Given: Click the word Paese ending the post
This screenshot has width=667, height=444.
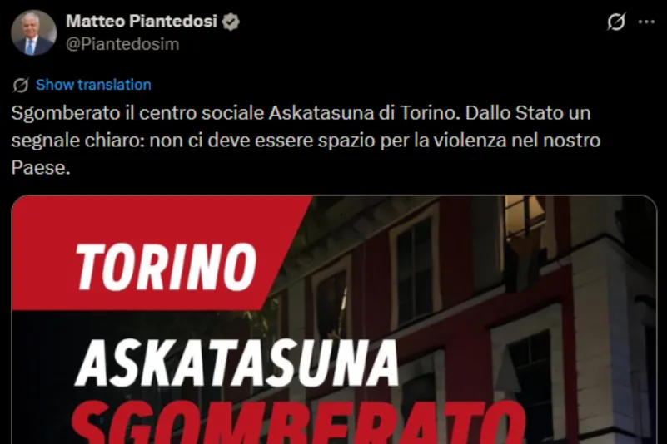Looking at the screenshot, I should coord(41,167).
